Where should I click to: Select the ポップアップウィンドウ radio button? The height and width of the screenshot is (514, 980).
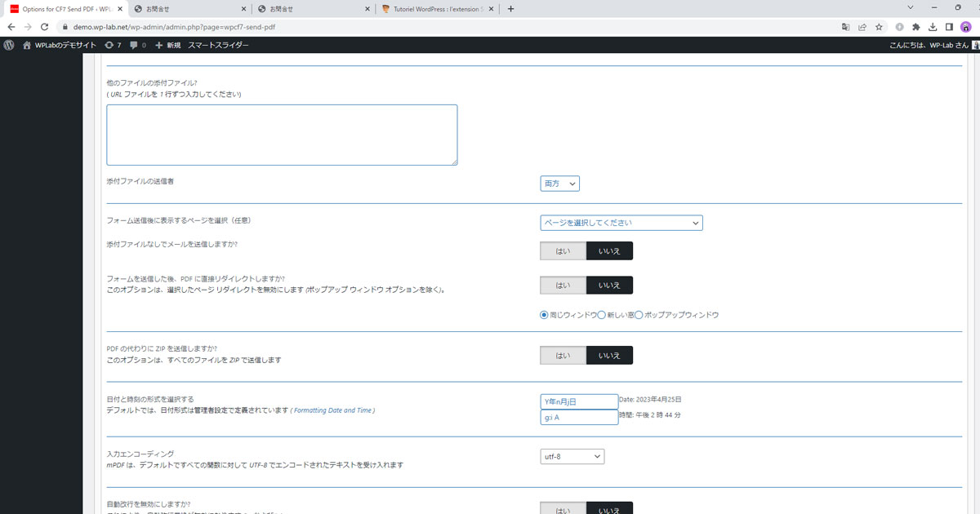639,315
